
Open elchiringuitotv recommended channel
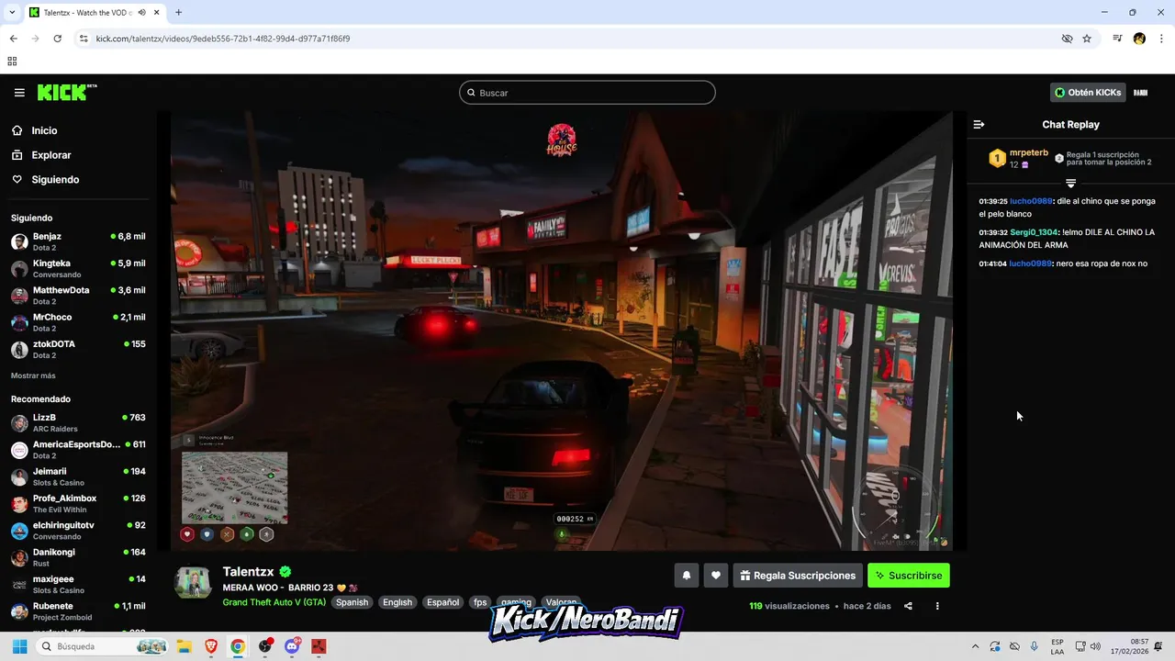(x=78, y=531)
